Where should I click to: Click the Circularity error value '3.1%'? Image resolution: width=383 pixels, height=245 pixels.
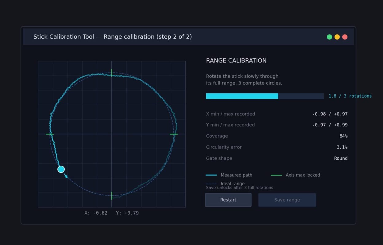[342, 147]
